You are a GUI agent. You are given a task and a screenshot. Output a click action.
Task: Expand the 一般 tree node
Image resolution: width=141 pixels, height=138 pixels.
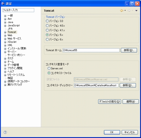point(5,16)
